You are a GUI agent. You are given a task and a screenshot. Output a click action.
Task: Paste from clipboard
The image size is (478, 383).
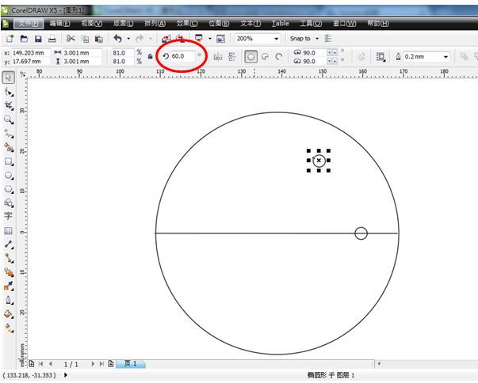pos(99,39)
